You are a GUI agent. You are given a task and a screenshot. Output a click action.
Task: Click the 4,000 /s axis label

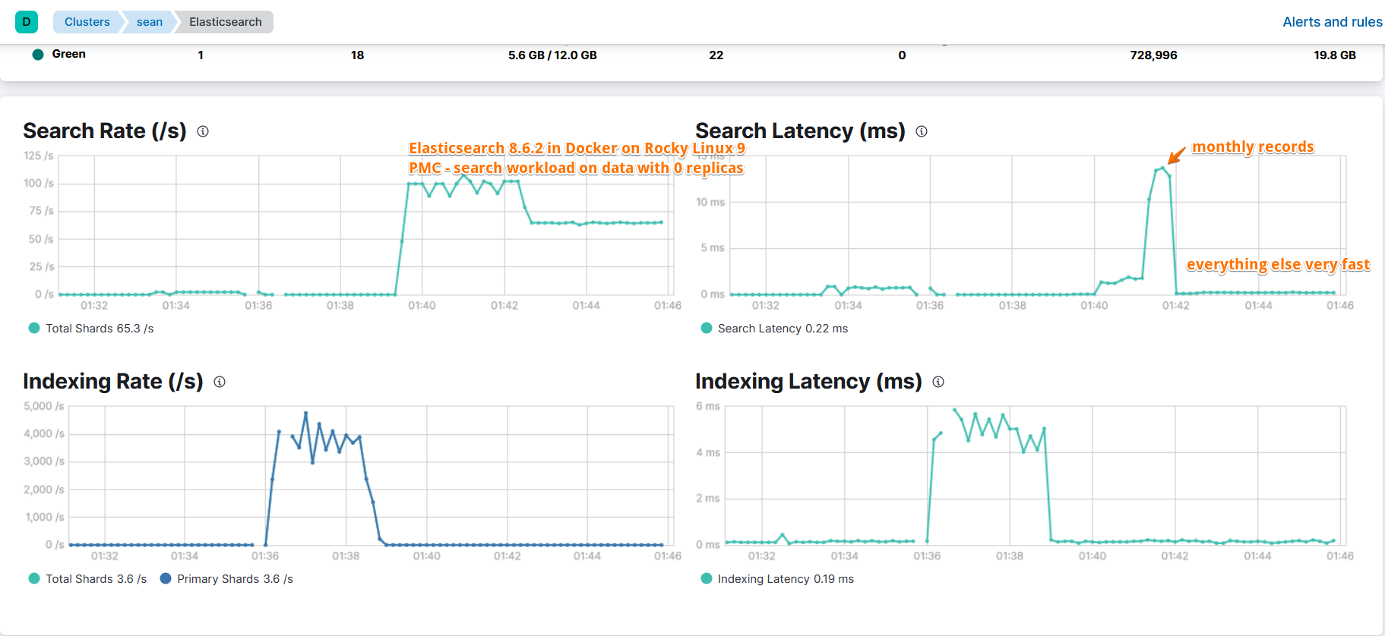pos(44,433)
